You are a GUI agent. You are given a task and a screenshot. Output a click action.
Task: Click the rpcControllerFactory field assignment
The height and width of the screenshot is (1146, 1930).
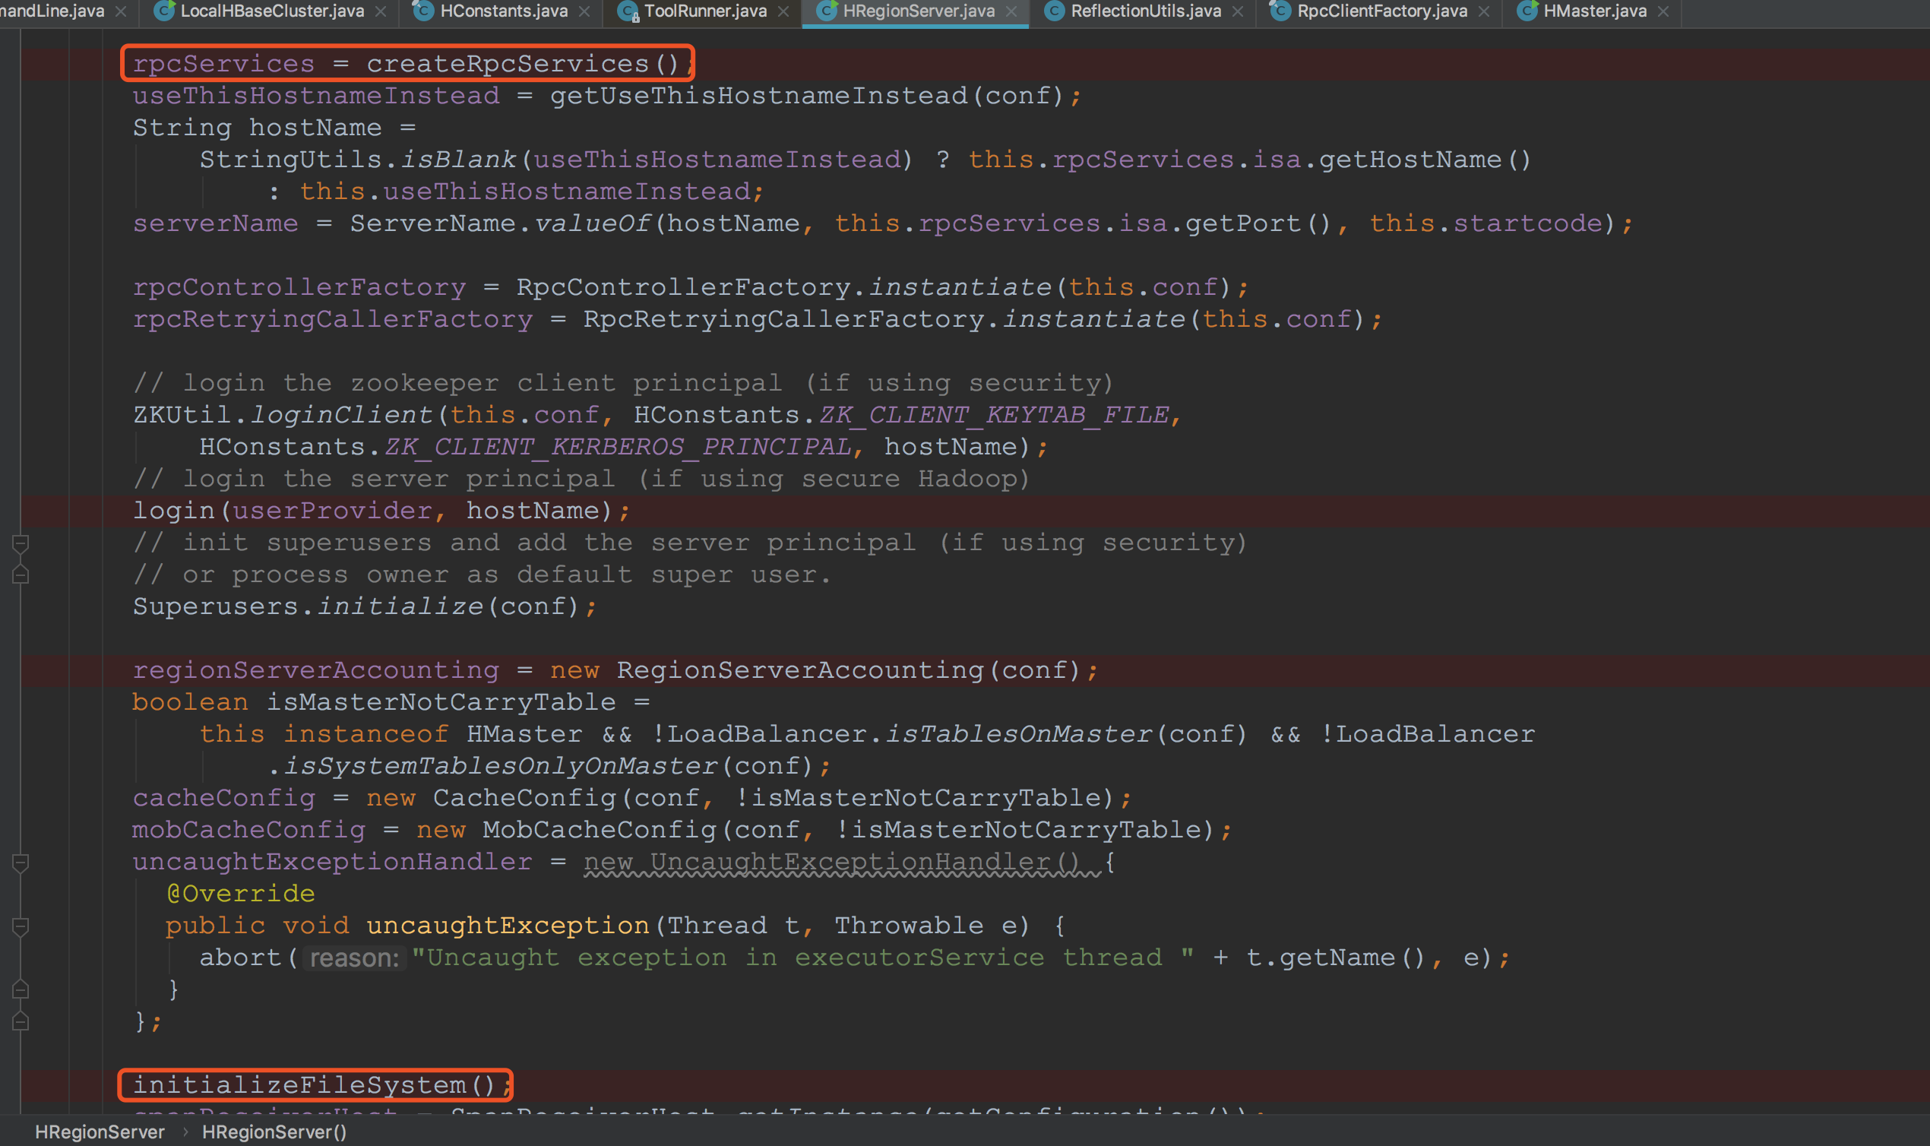299,287
